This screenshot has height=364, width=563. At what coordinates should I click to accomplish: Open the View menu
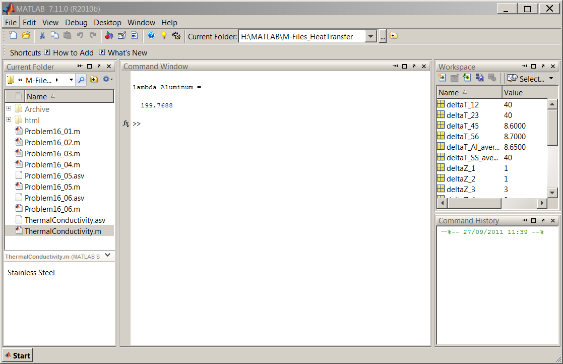50,23
